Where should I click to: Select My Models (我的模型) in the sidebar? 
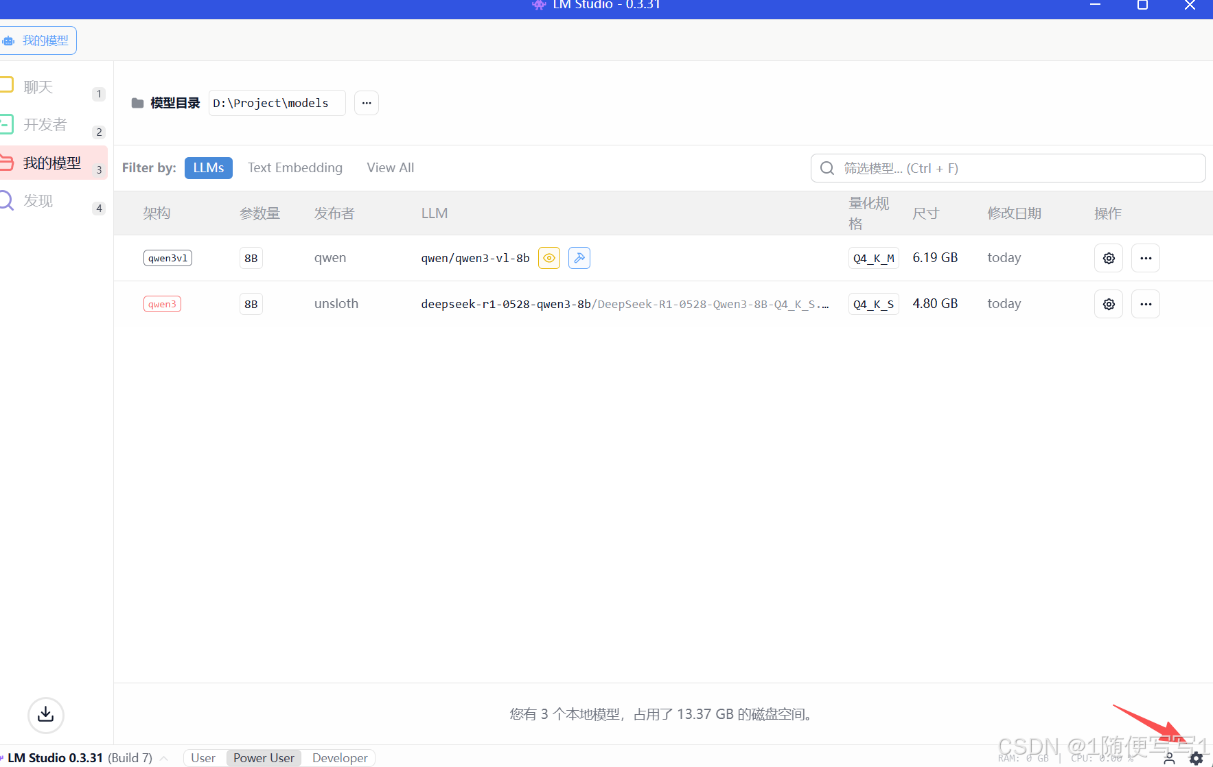pos(52,163)
